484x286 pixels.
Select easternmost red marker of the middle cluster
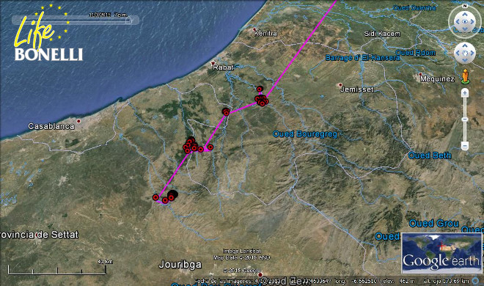tap(210, 147)
